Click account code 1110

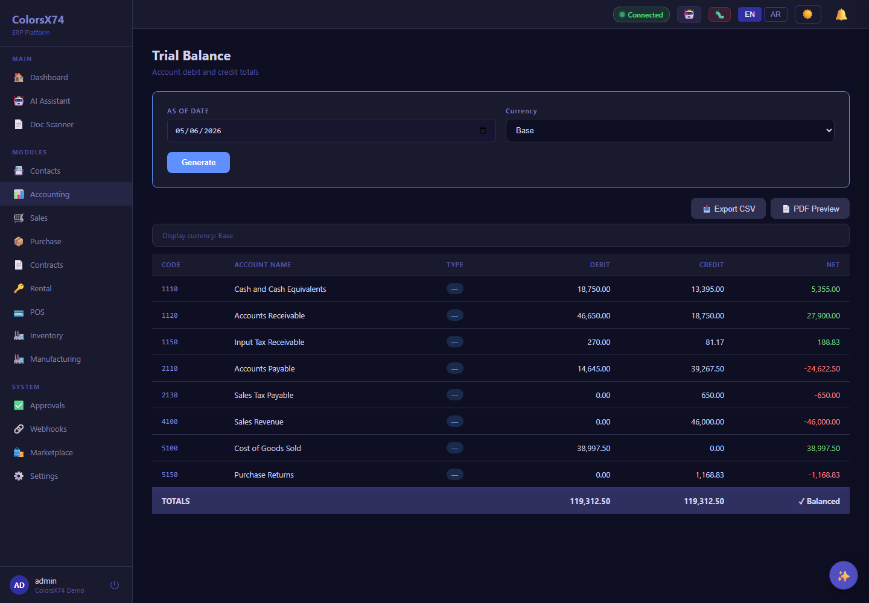pyautogui.click(x=170, y=289)
